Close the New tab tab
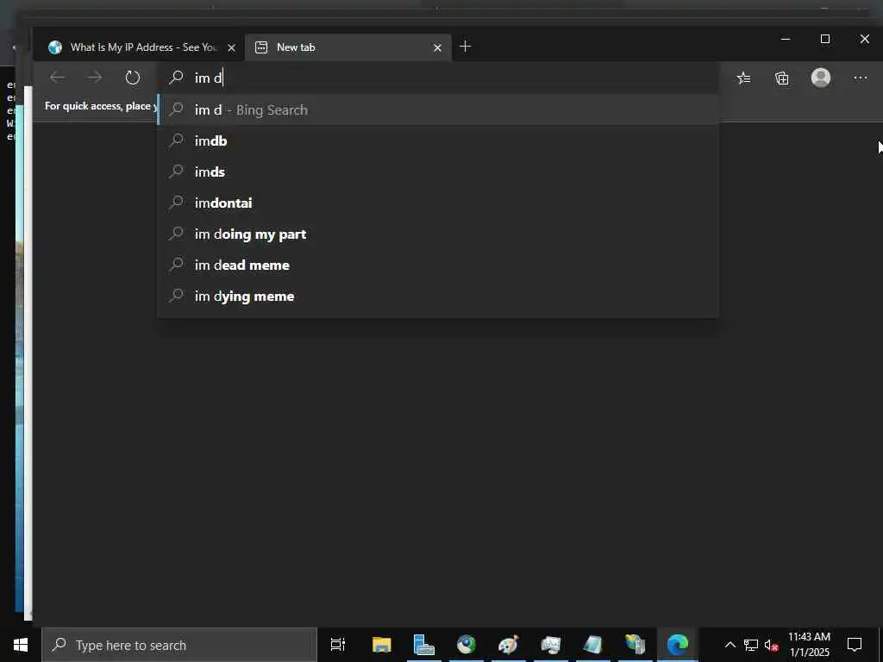883x662 pixels. coord(437,48)
